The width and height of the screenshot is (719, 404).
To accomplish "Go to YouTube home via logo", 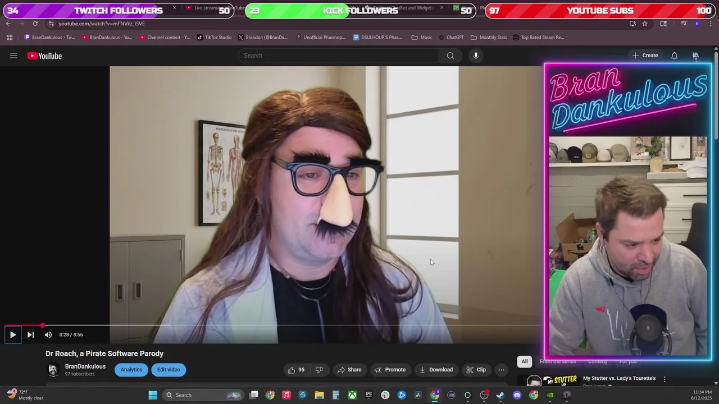I will [44, 56].
